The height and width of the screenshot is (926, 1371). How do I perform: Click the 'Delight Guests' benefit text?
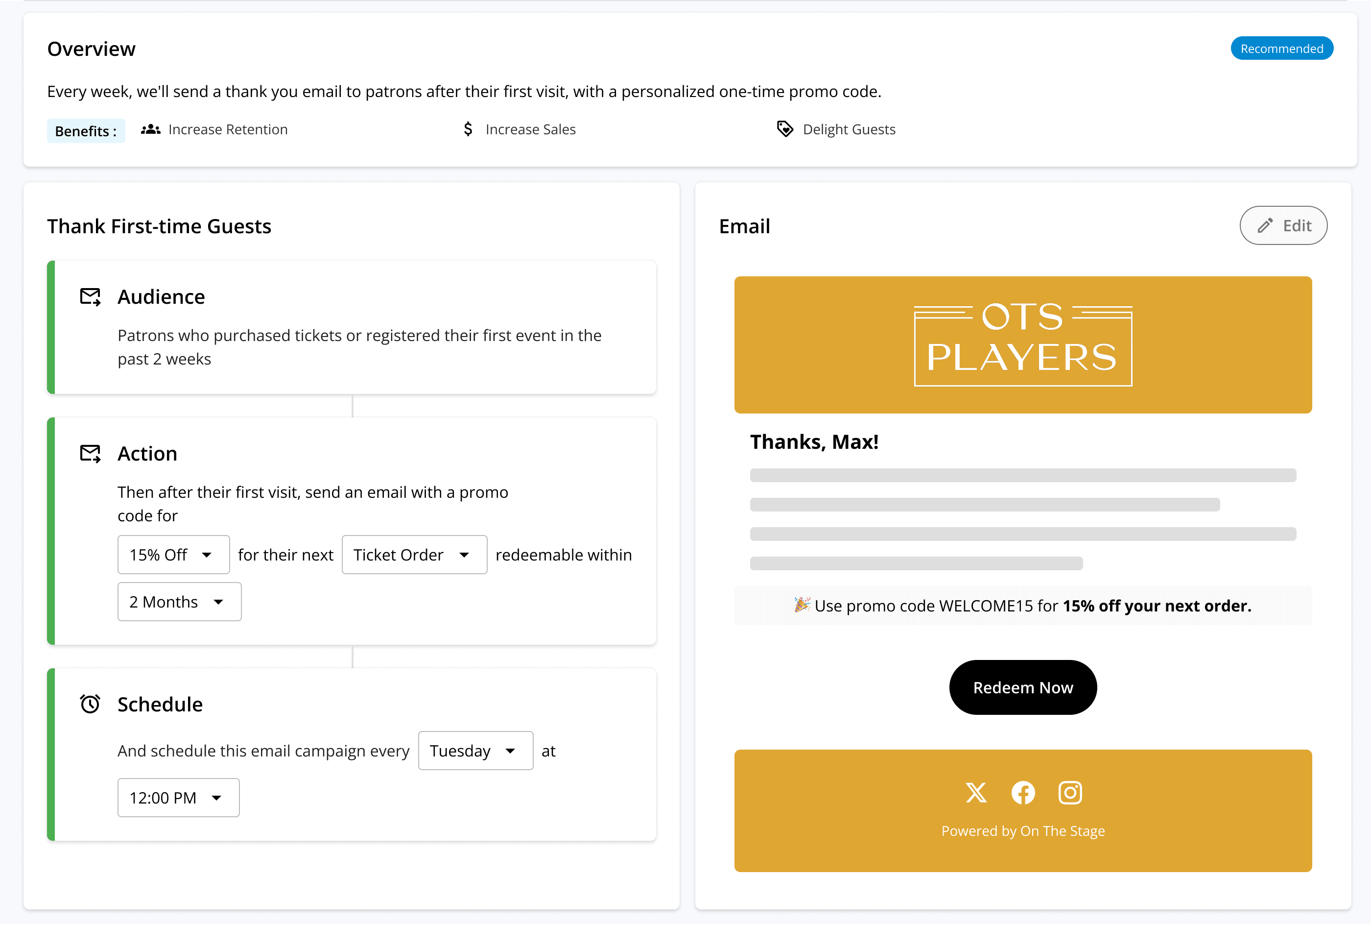point(849,129)
